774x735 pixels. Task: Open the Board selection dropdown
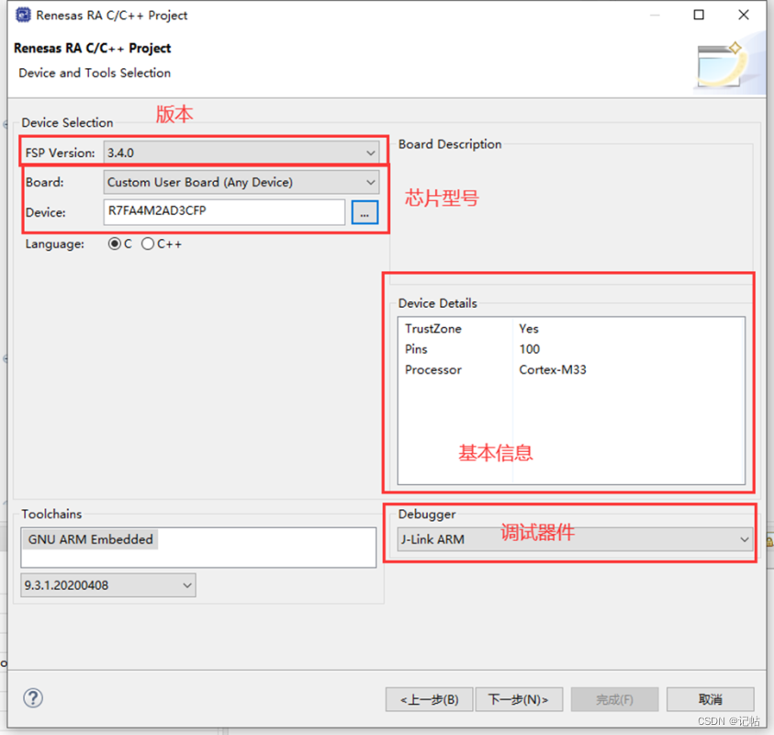click(241, 182)
